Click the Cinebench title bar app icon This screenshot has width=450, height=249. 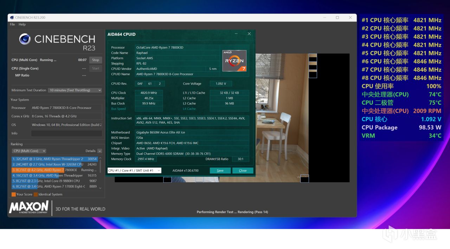point(12,18)
